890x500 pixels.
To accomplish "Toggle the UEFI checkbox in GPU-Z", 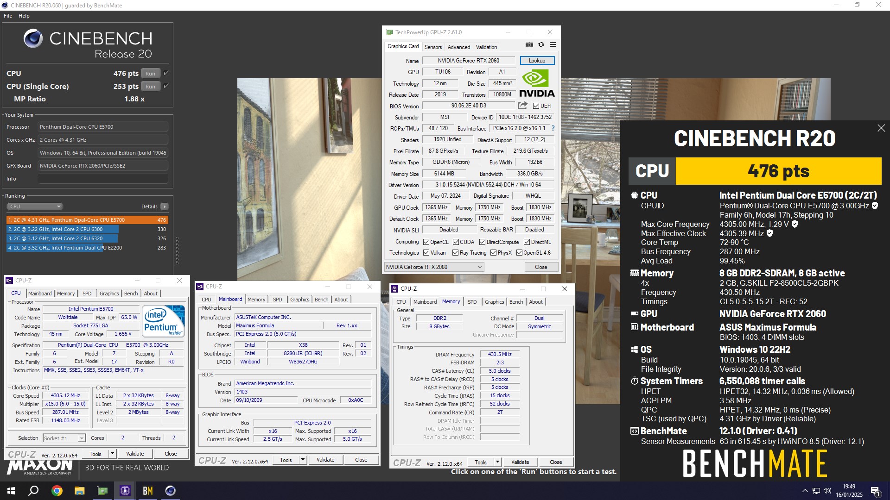I will tap(536, 106).
